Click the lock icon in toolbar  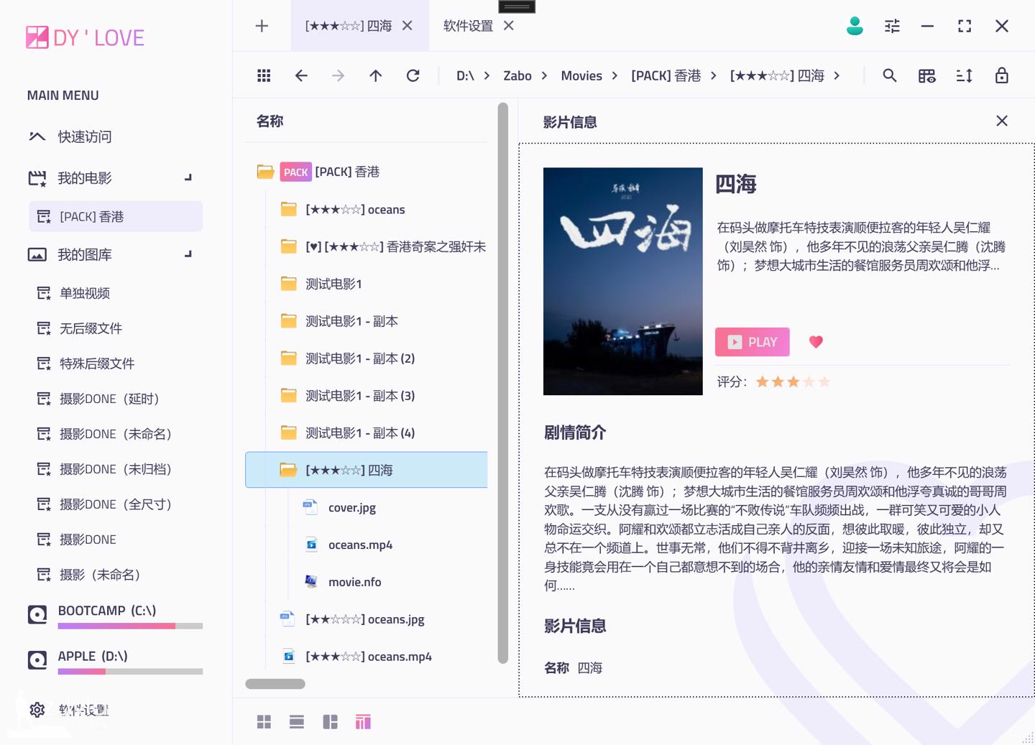tap(1002, 75)
